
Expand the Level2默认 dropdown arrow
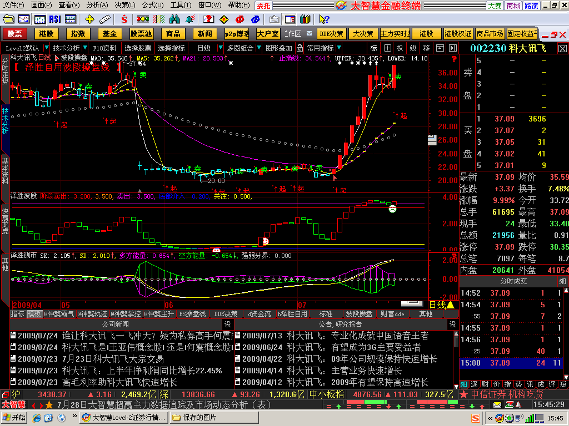(47, 48)
